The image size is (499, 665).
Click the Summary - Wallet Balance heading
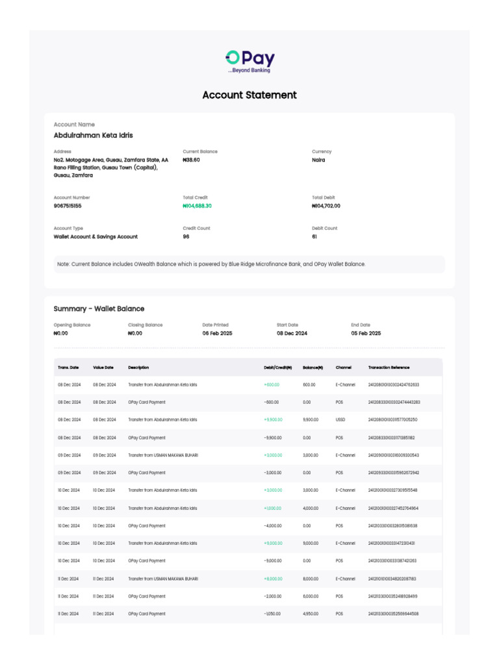pos(99,308)
